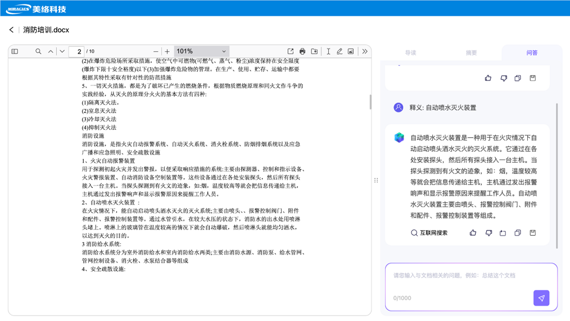Click the 互联网搜索 button
The width and height of the screenshot is (570, 321).
tap(429, 233)
